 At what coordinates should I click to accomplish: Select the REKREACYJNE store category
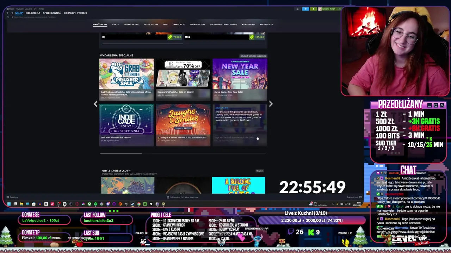click(151, 25)
